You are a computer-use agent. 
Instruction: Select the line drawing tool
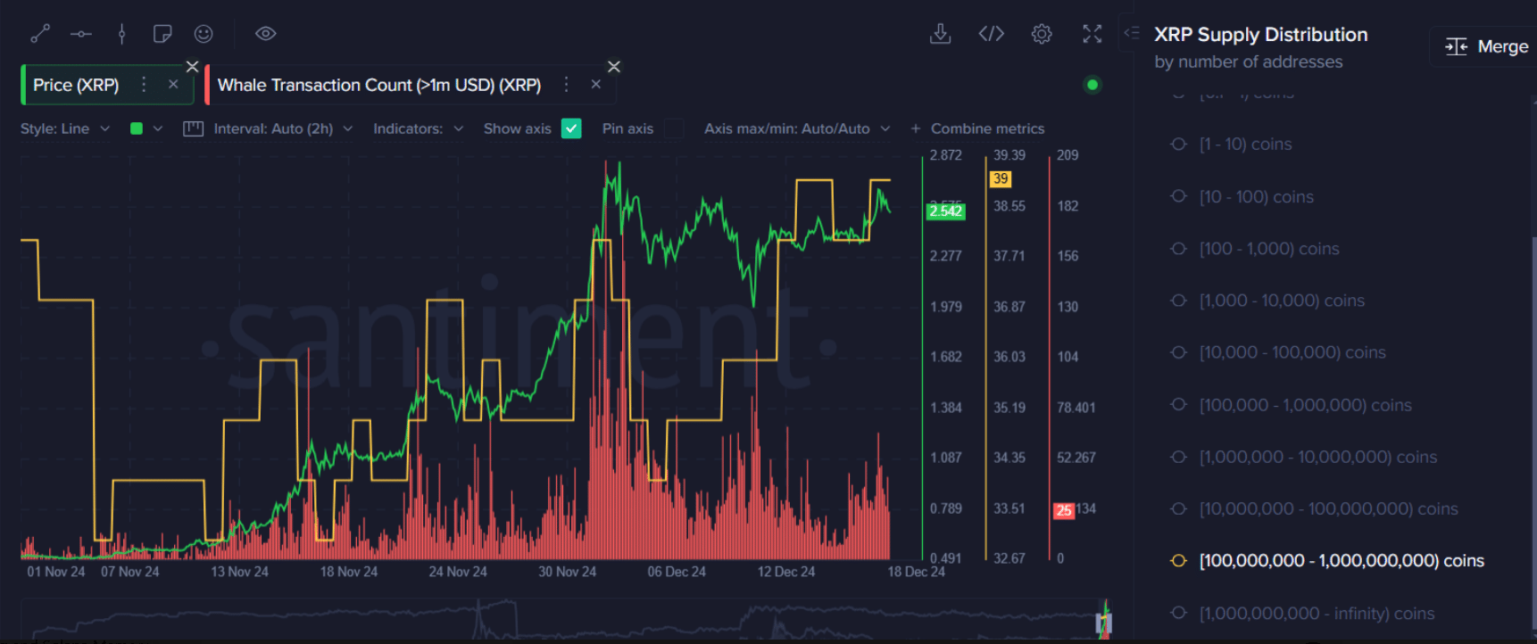click(40, 34)
